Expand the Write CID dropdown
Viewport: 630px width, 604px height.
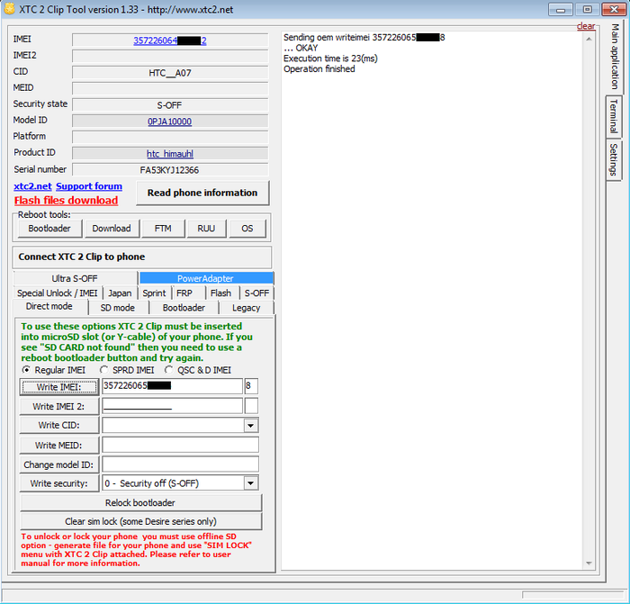(250, 425)
